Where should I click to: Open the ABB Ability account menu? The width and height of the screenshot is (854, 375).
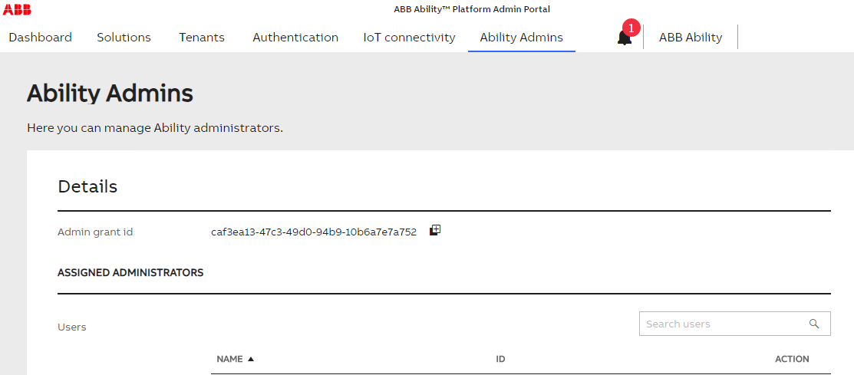coord(690,38)
